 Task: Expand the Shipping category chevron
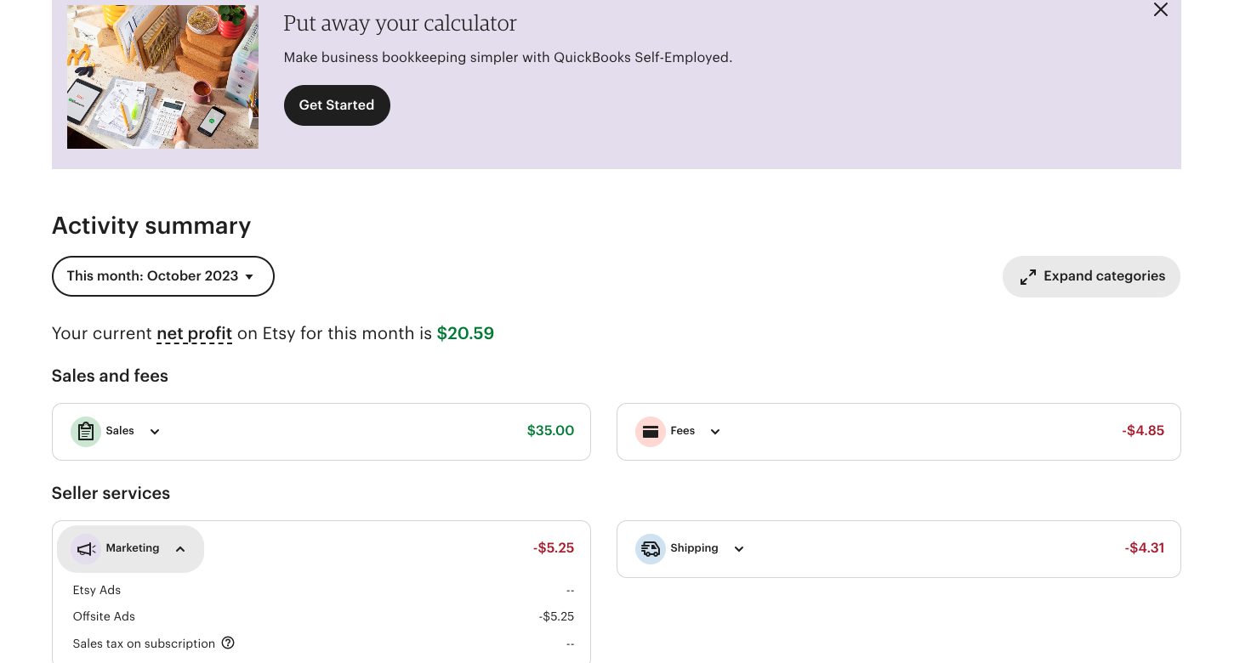pos(739,549)
